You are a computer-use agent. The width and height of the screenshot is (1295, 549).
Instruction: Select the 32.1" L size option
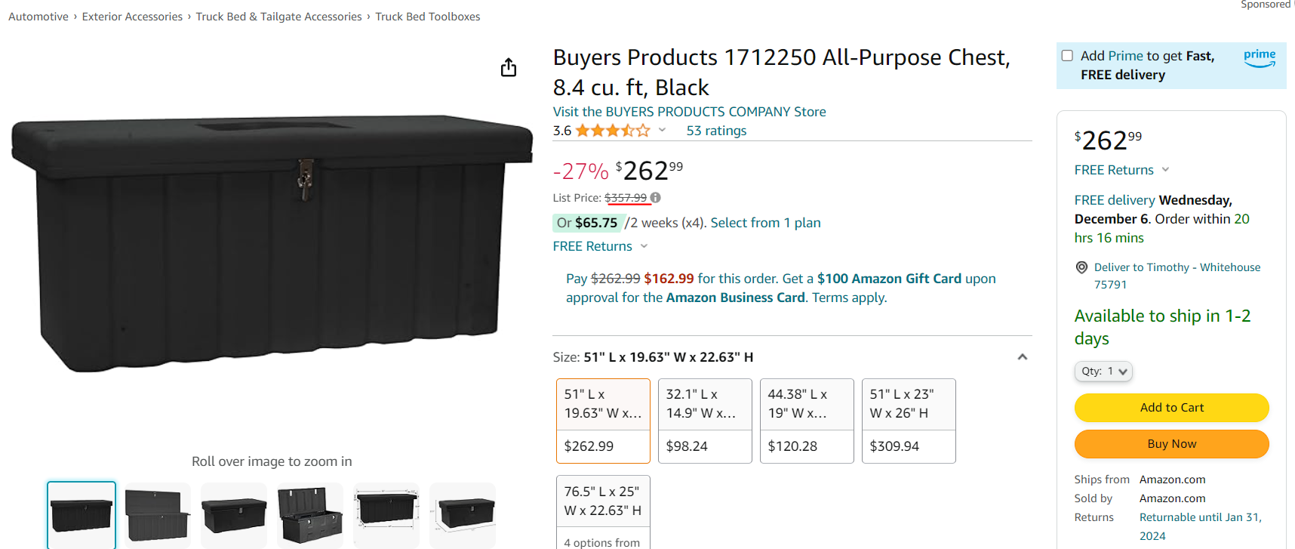click(705, 421)
